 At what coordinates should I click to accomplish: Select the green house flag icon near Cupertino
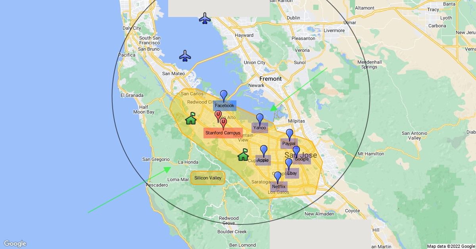(x=243, y=155)
